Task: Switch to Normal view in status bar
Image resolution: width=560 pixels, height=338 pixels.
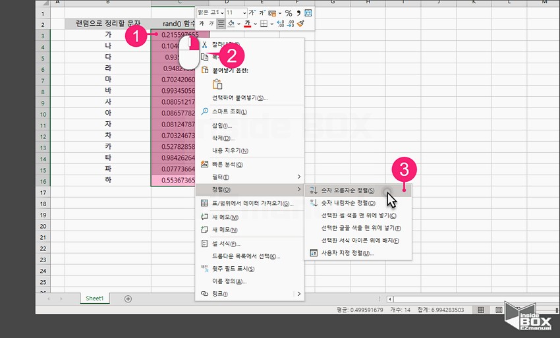Action: (x=481, y=310)
